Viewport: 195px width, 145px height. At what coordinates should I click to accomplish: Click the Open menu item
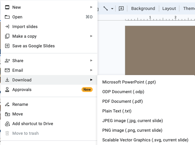49,17
